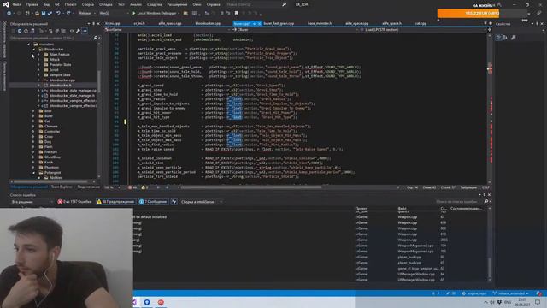The width and height of the screenshot is (547, 308).
Task: Open the error scope dropdown in Error List
Action: point(32,202)
